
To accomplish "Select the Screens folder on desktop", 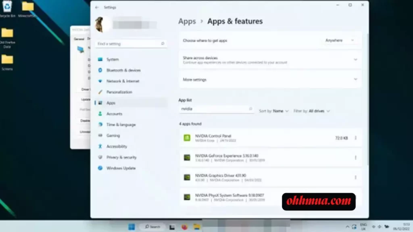I will pos(7,62).
